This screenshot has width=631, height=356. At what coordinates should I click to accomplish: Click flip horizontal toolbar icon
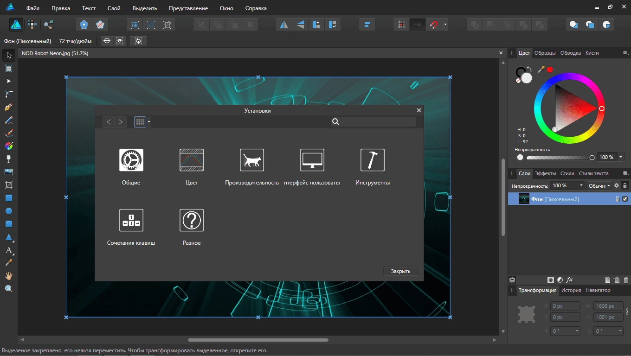coord(283,25)
